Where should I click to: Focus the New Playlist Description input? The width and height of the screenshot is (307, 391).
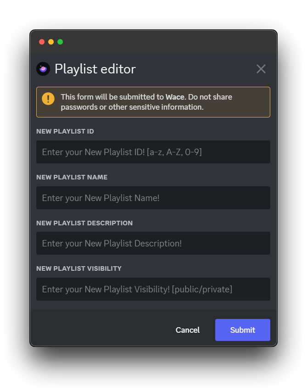point(153,243)
